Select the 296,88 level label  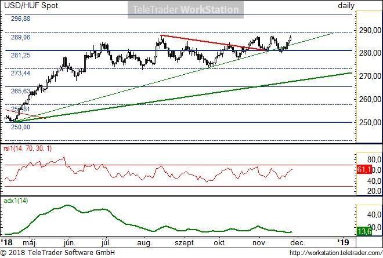(x=20, y=19)
